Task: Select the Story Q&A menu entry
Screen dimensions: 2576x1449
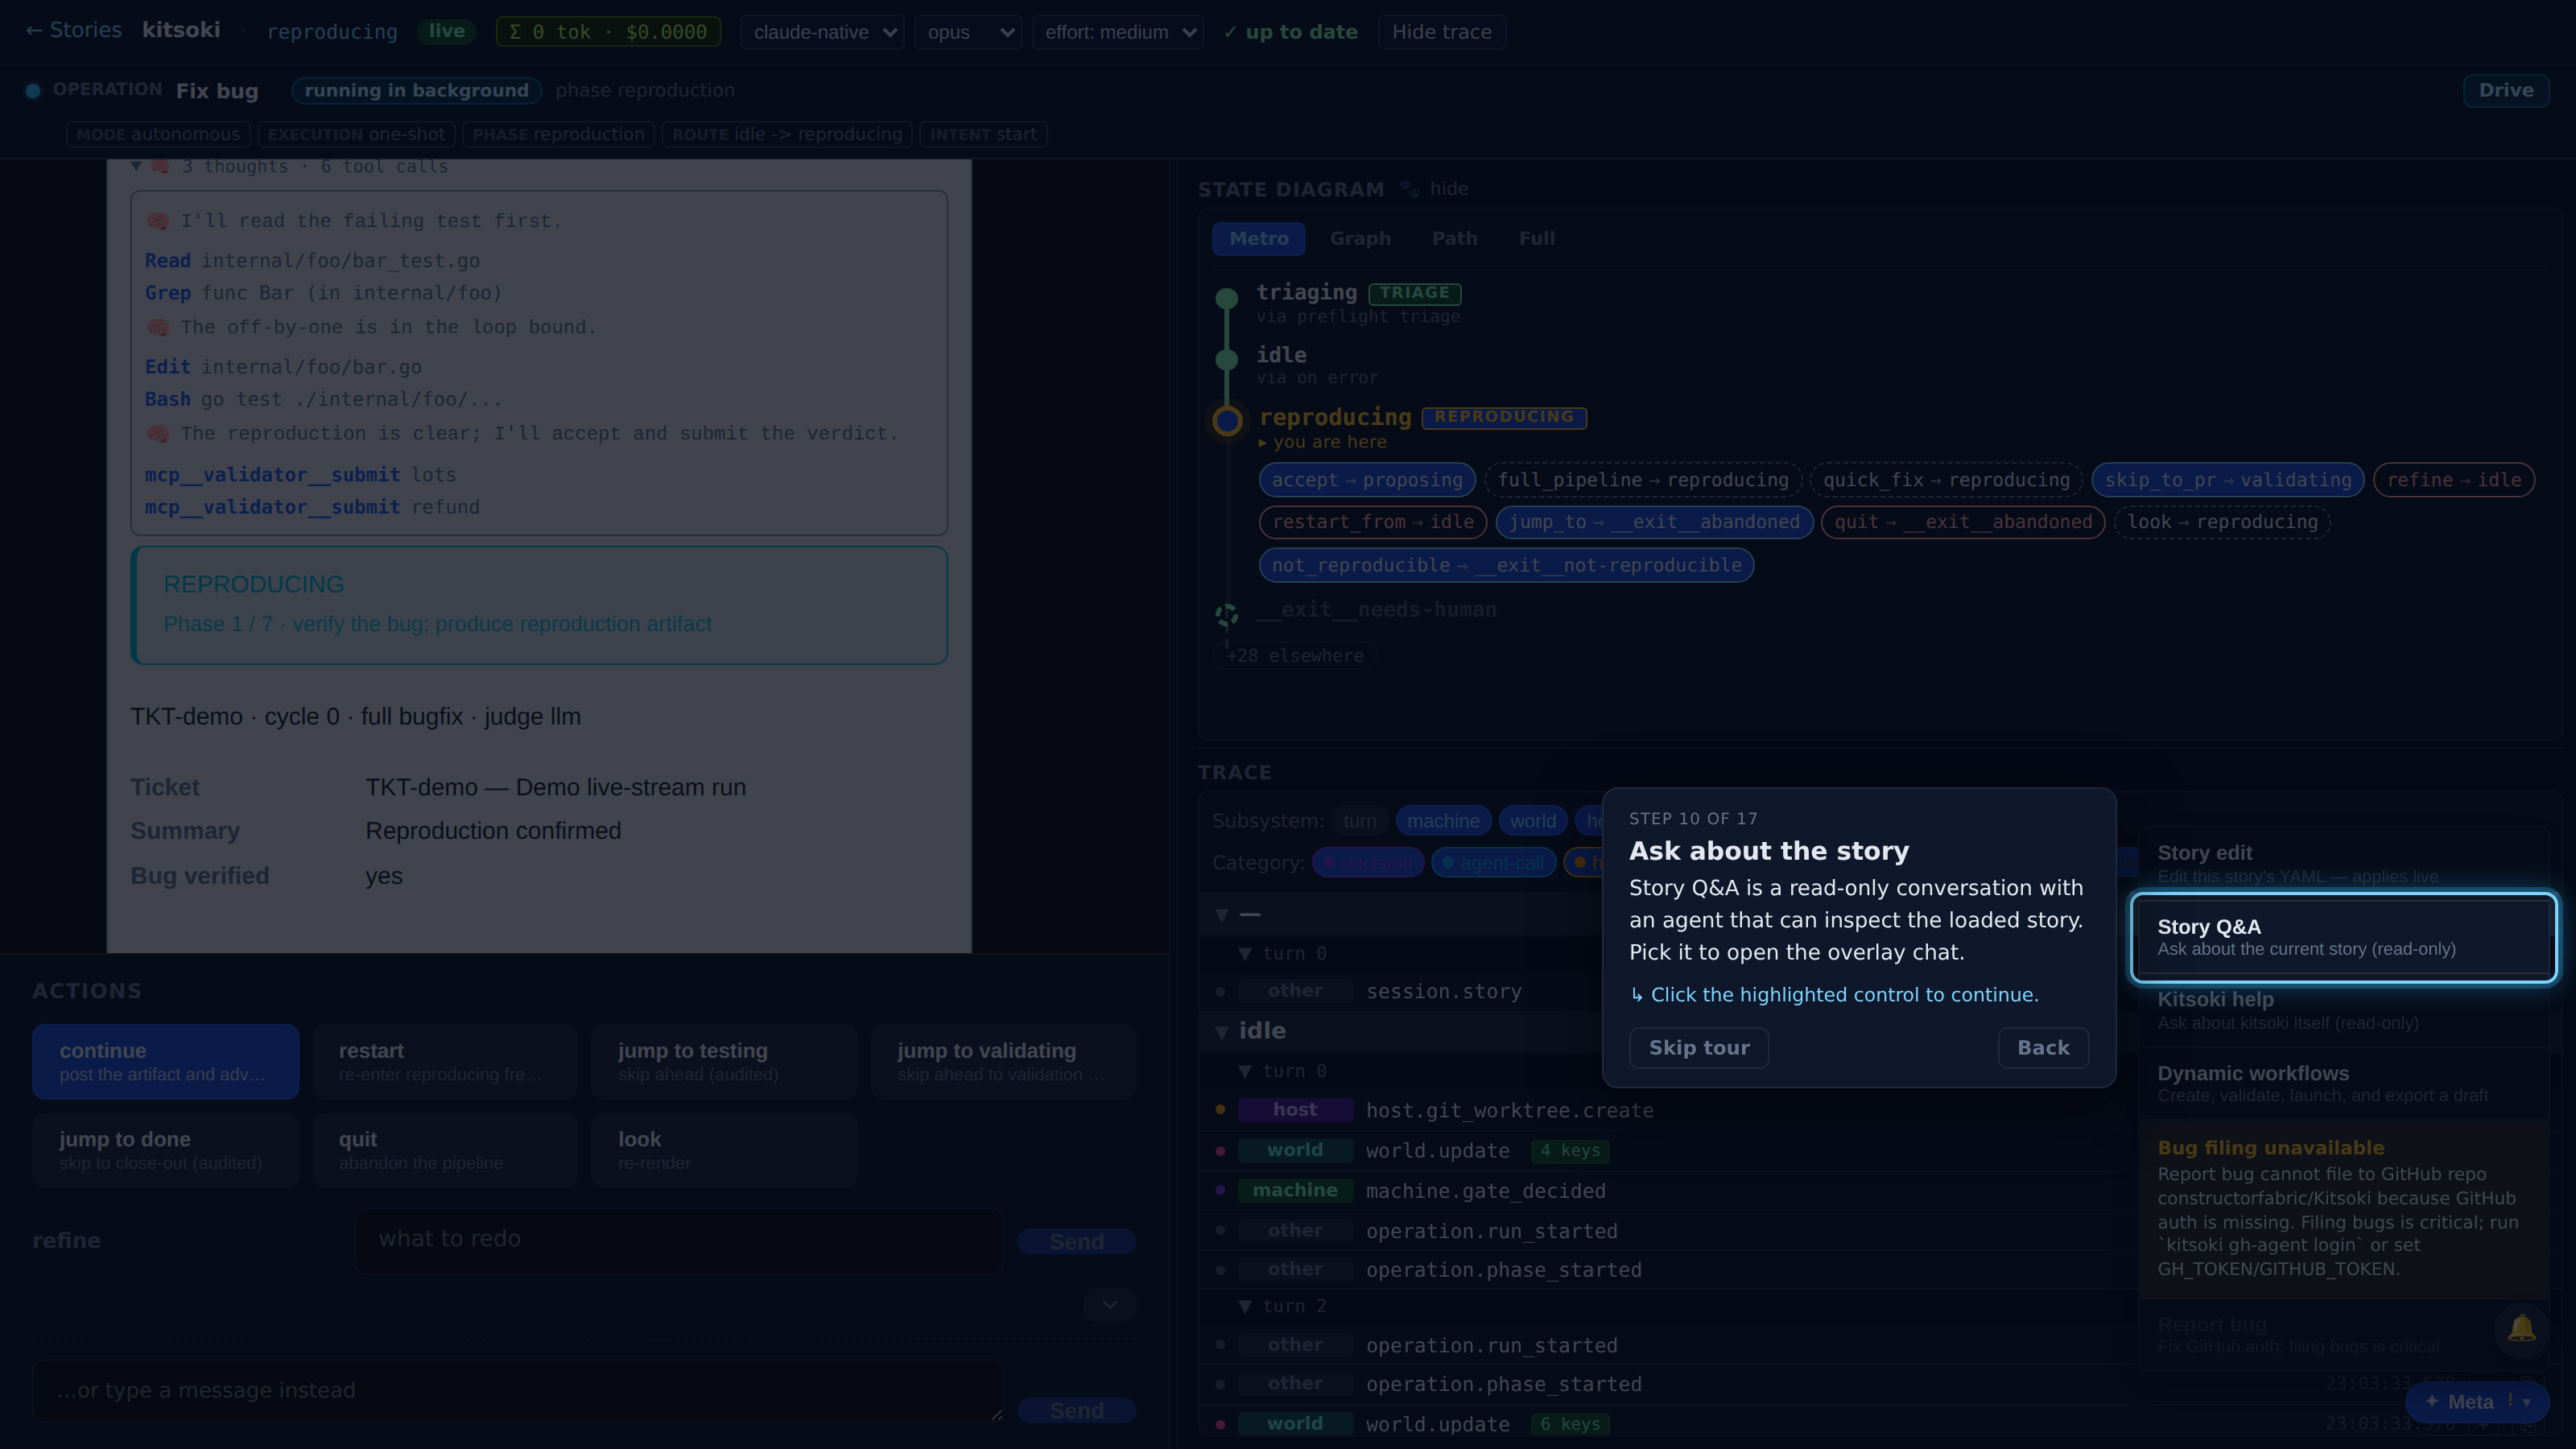Action: 2343,937
